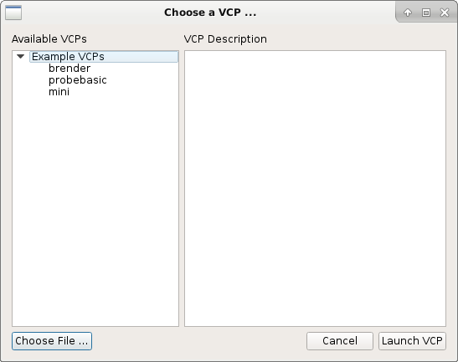The image size is (458, 362).
Task: Select the probebasic VCP entry
Action: pos(78,80)
